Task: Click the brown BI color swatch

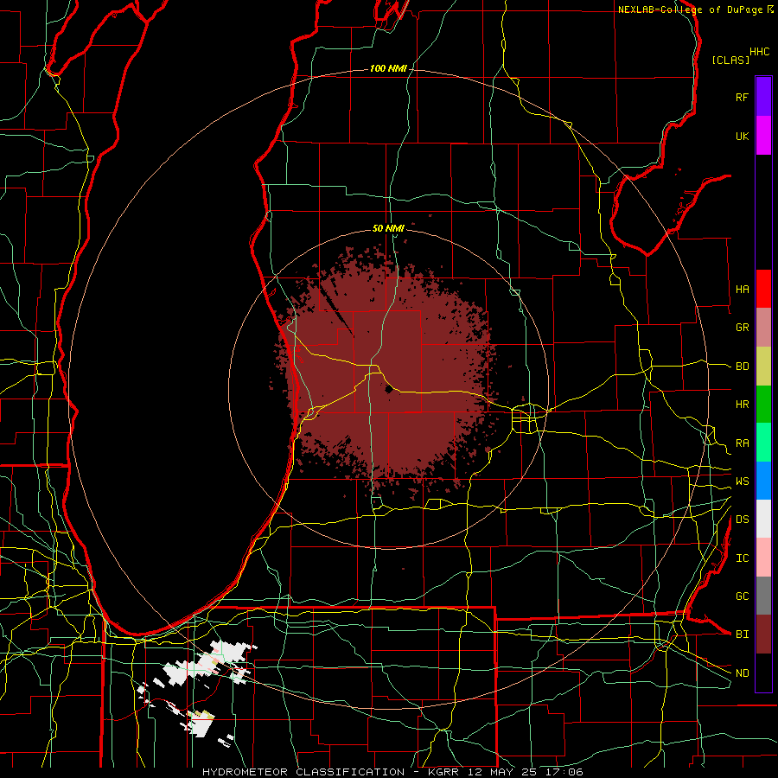Action: coord(763,635)
